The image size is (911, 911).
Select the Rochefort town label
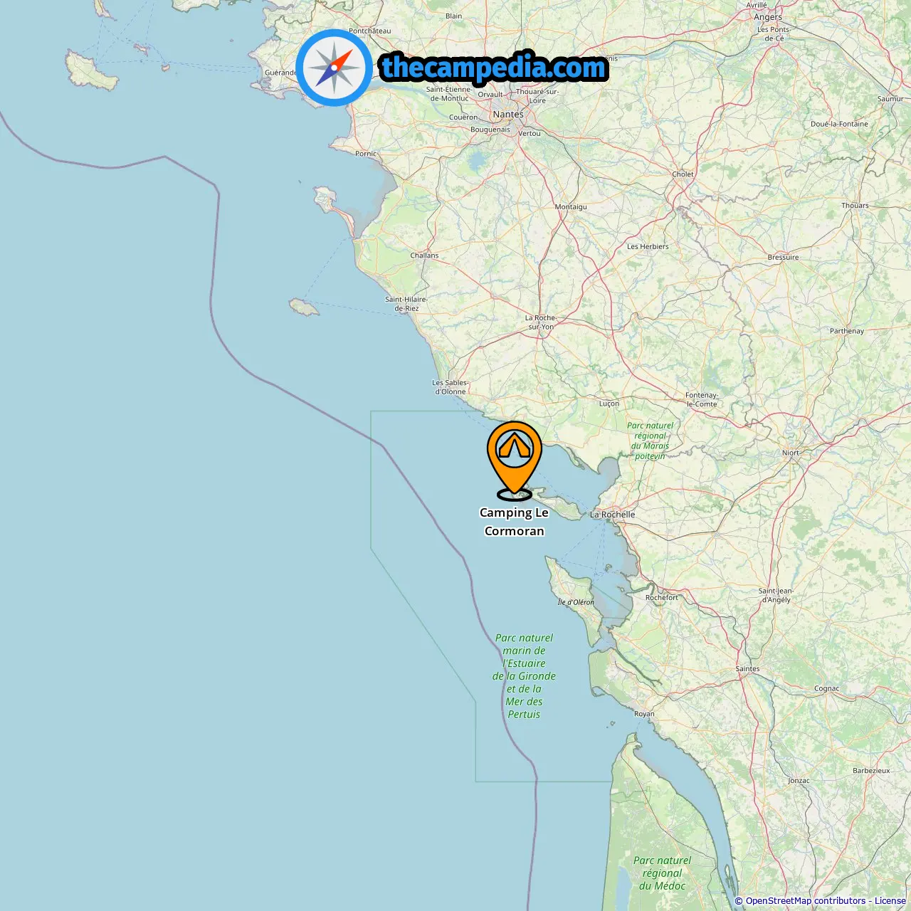(661, 598)
